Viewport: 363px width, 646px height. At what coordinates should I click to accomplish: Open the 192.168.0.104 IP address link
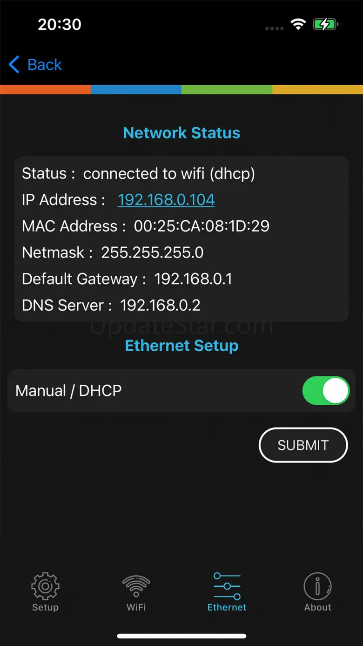pyautogui.click(x=166, y=200)
